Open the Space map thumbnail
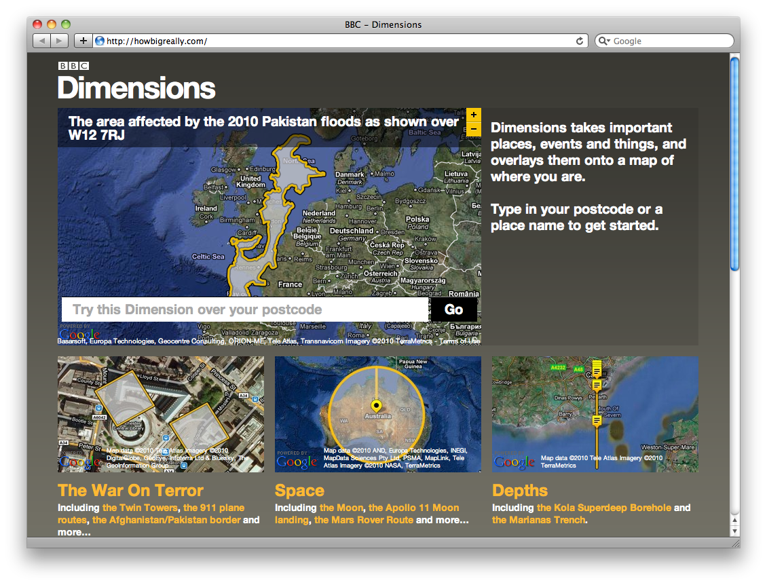This screenshot has height=585, width=767. (378, 414)
